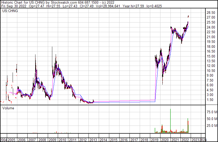Click the US:CHNG symbol label in chart
218x142 pixels.
10,11
